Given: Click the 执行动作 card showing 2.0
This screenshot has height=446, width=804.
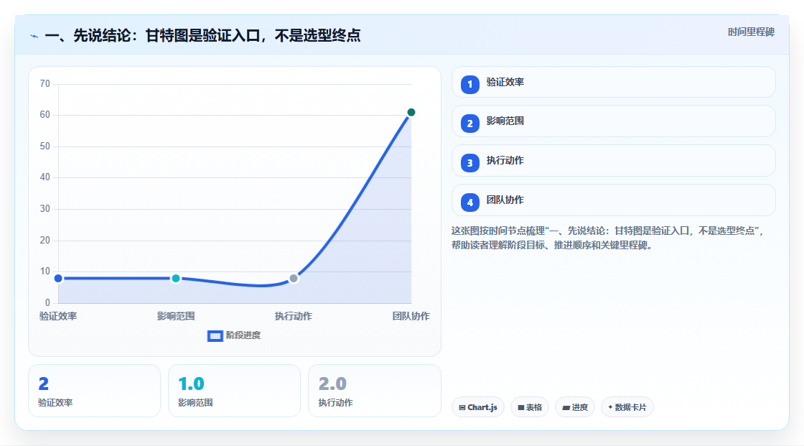Looking at the screenshot, I should click(374, 391).
